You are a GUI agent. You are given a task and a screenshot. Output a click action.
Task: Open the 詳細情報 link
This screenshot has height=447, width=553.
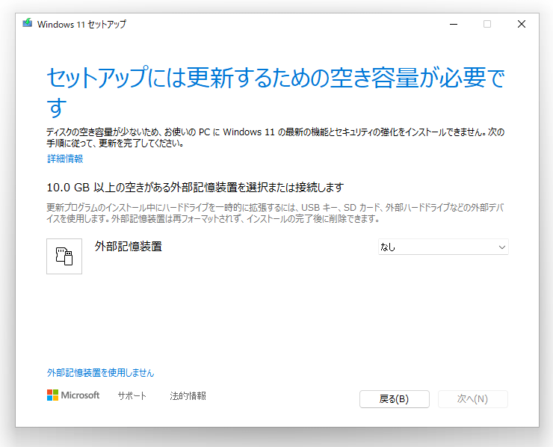65,158
